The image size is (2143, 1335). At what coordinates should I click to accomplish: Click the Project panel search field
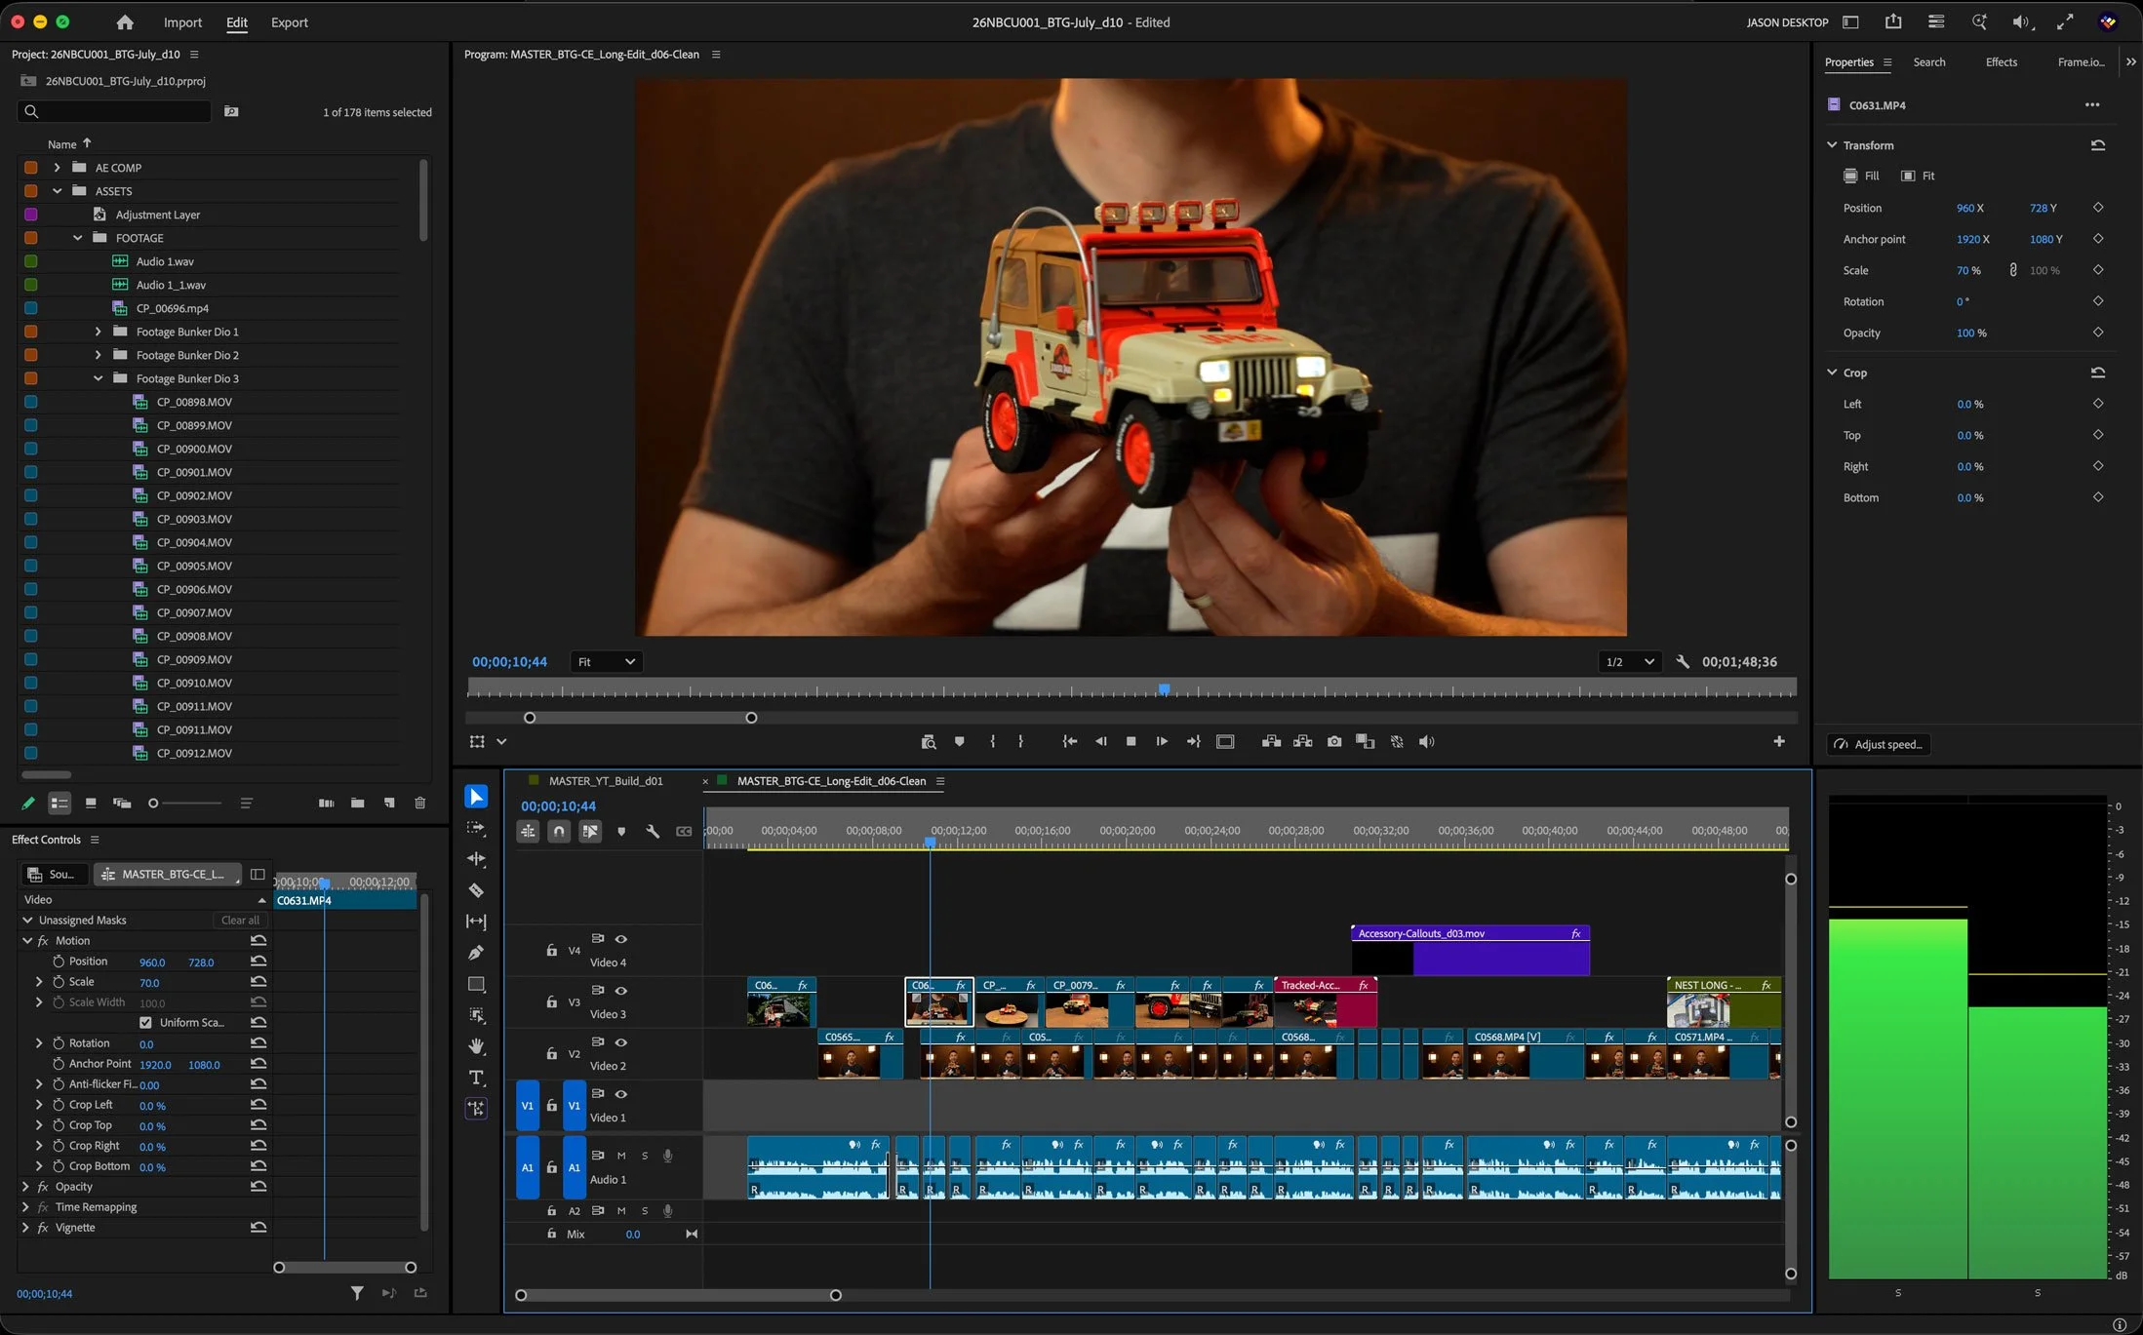tap(114, 111)
